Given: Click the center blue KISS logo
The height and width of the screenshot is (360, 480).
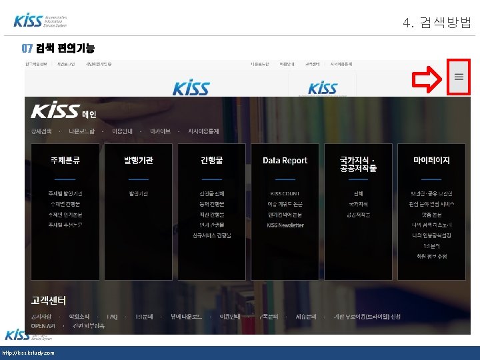Looking at the screenshot, I should click(191, 87).
